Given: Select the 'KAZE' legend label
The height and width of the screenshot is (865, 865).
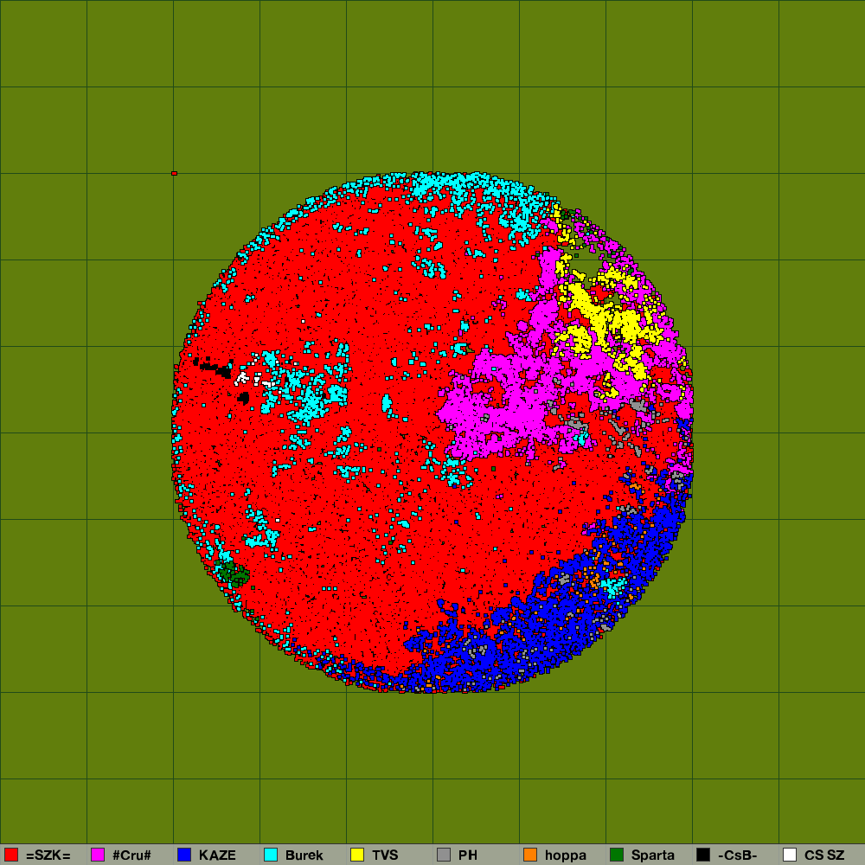Looking at the screenshot, I should (217, 855).
